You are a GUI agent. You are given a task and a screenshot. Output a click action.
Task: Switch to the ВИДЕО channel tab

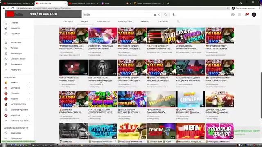(85, 22)
